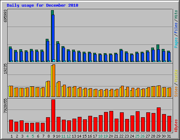The image size is (180, 140).
Task: Select day 12 on the x-axis
Action: tap(69, 136)
